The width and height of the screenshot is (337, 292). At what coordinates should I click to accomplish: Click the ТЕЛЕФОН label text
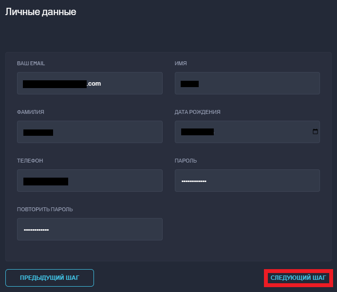tap(30, 161)
